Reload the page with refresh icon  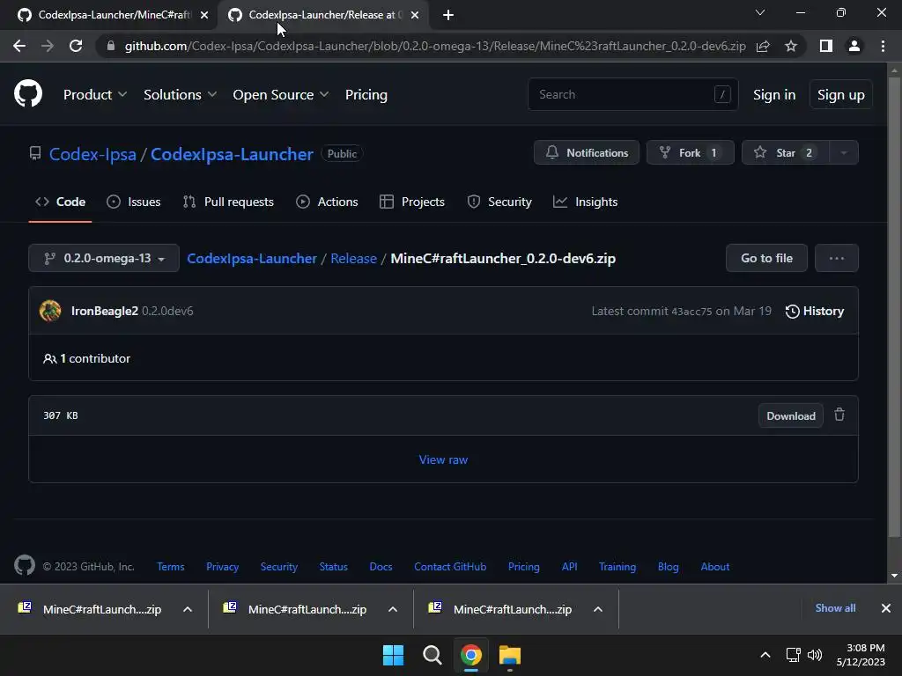click(x=76, y=46)
